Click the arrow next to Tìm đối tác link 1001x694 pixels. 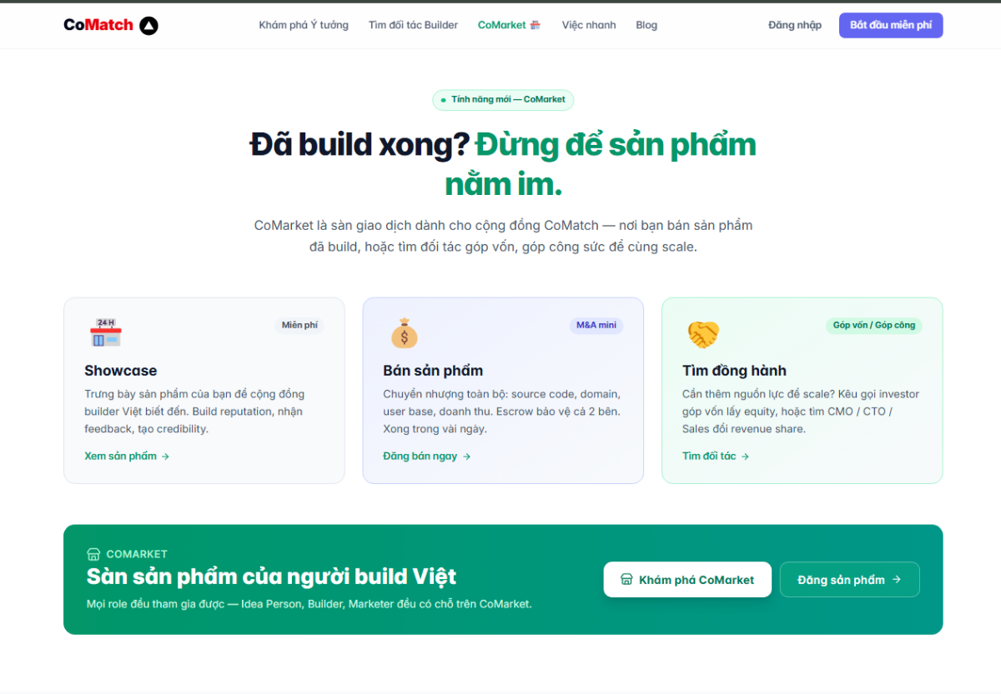click(745, 457)
